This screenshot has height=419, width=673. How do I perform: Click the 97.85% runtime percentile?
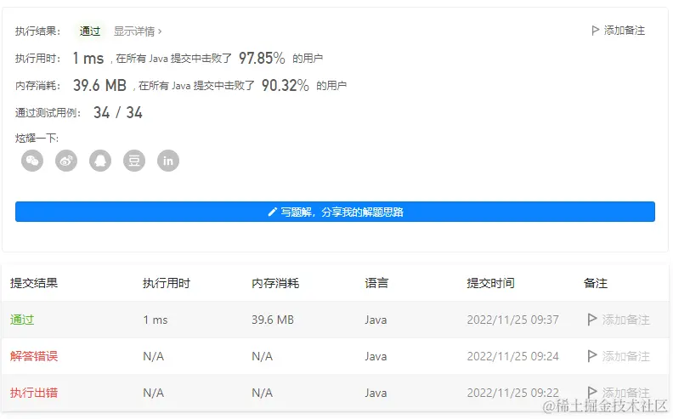click(x=262, y=58)
